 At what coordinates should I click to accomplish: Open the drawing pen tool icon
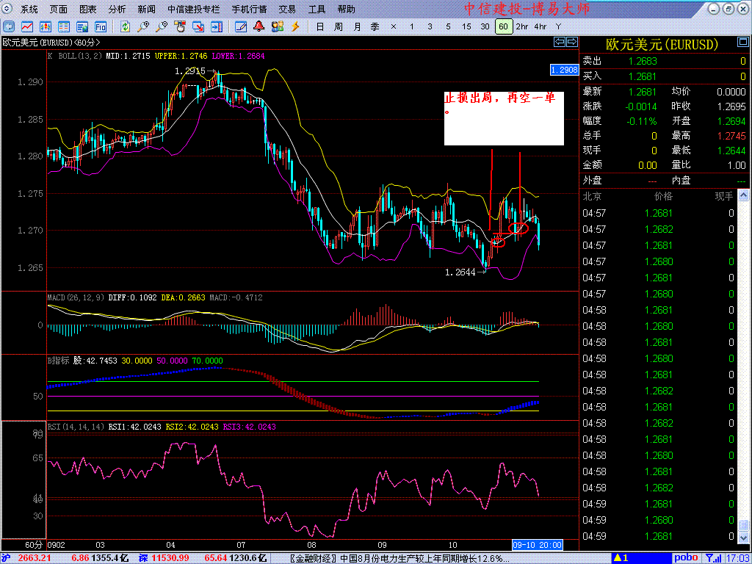coord(241,26)
